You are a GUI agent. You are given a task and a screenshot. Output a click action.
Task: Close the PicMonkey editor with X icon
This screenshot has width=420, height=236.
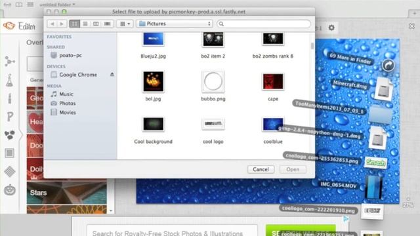click(x=411, y=26)
